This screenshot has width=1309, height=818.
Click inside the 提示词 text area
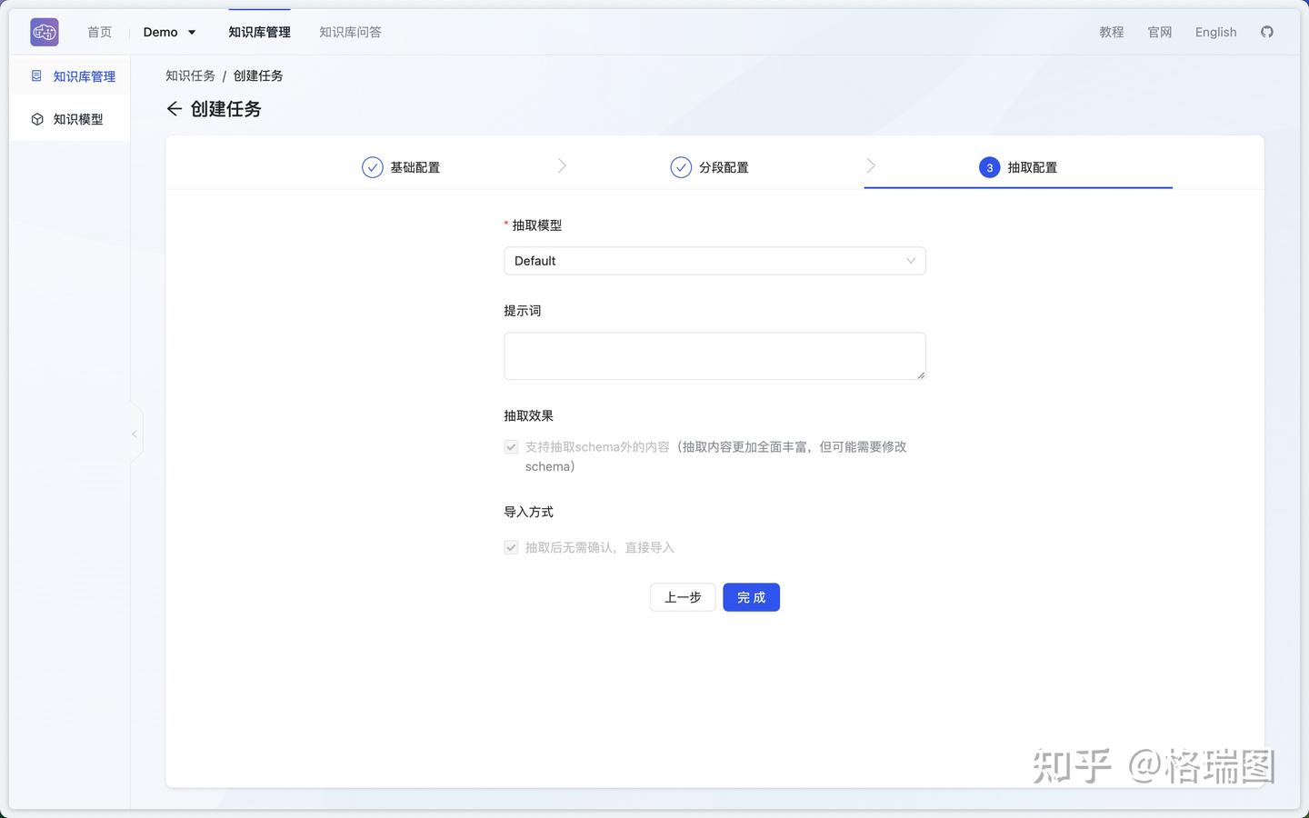pos(714,355)
